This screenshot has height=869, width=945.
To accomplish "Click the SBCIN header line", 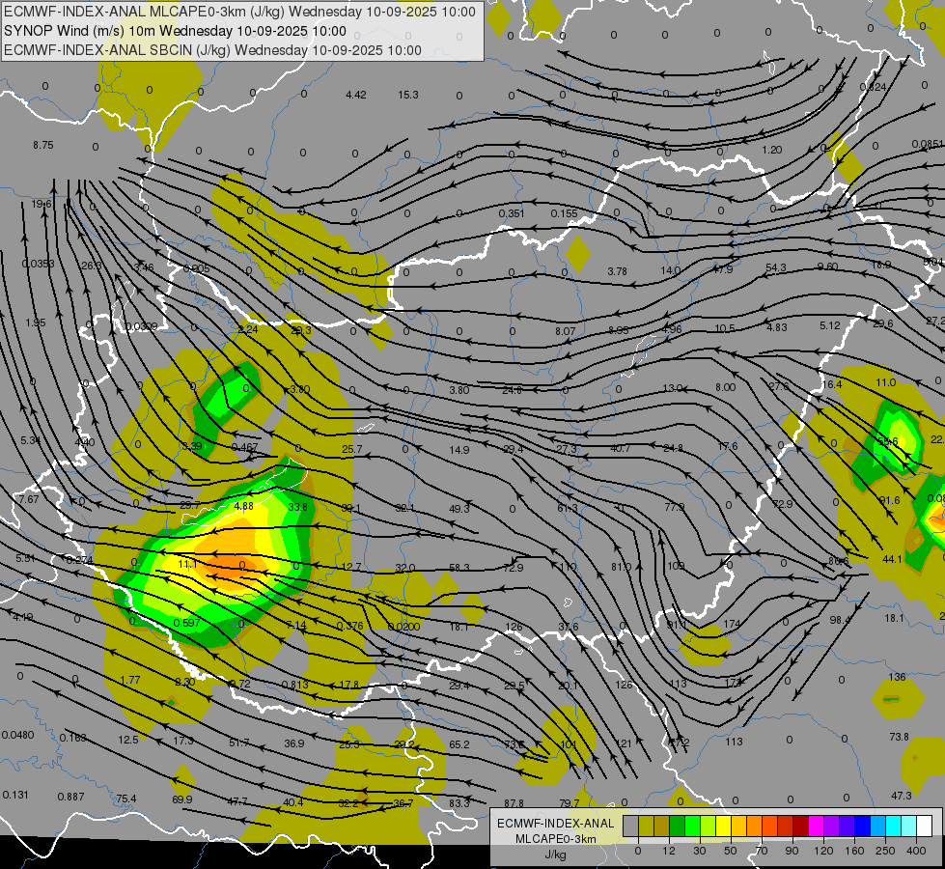I will 212,50.
